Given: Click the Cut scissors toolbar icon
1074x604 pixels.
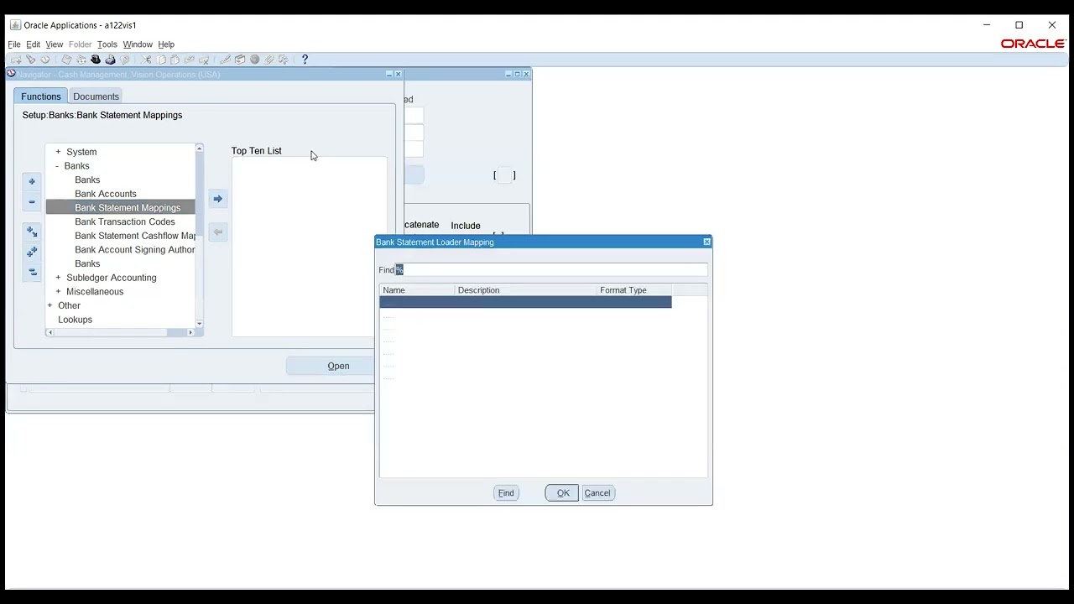Looking at the screenshot, I should coord(146,60).
